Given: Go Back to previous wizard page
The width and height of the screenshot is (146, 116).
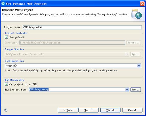Looking at the screenshot, I should (68, 110).
